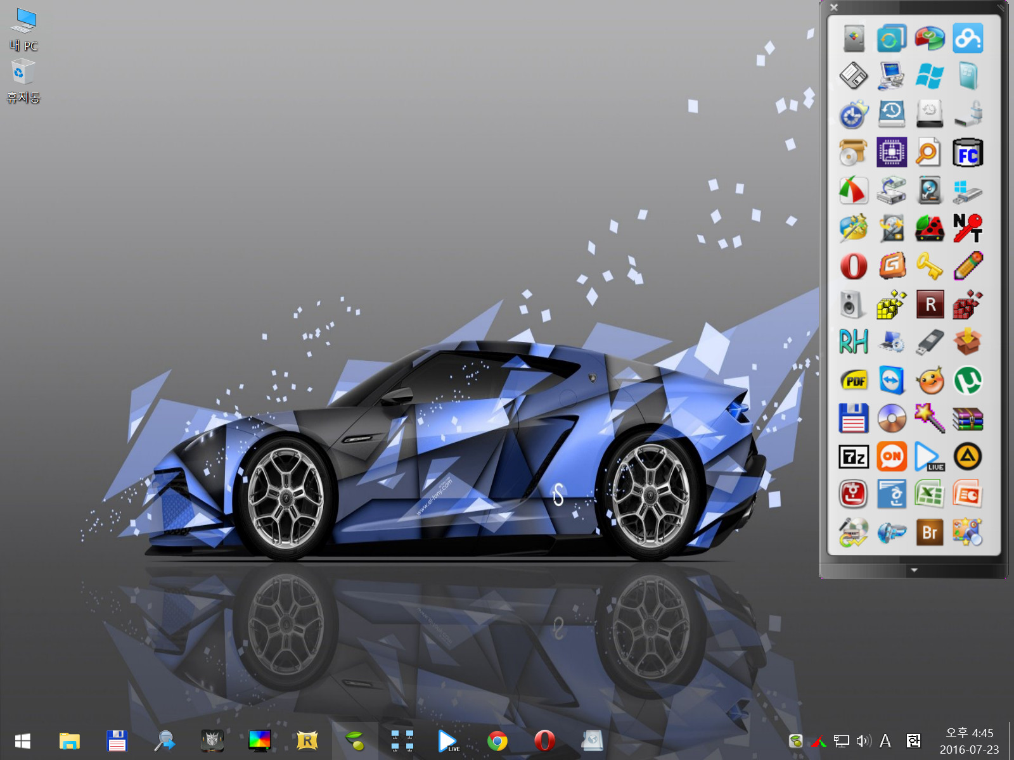Open the blue sync backup icon
Viewport: 1014px width, 760px height.
pos(892,39)
